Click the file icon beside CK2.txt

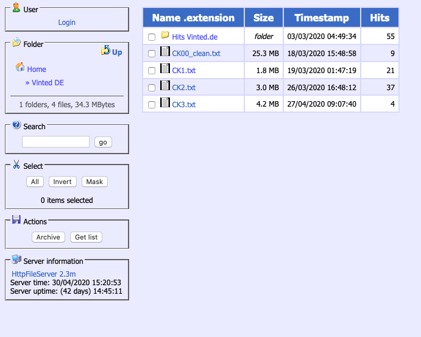tap(165, 86)
